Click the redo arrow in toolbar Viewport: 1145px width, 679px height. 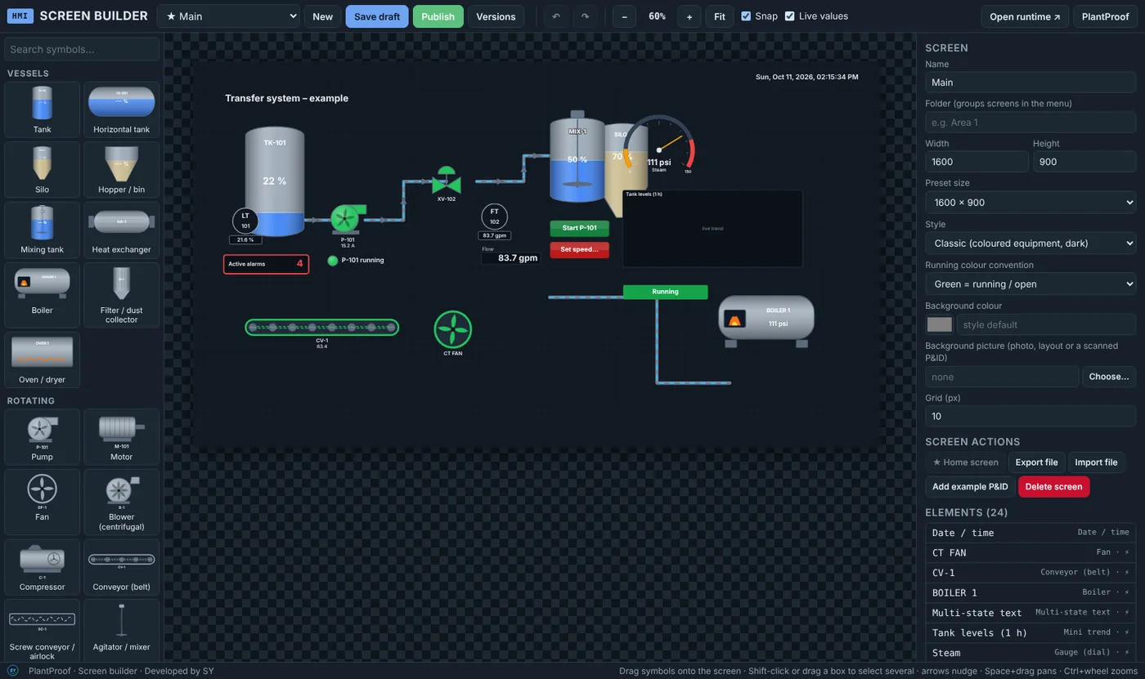tap(585, 16)
